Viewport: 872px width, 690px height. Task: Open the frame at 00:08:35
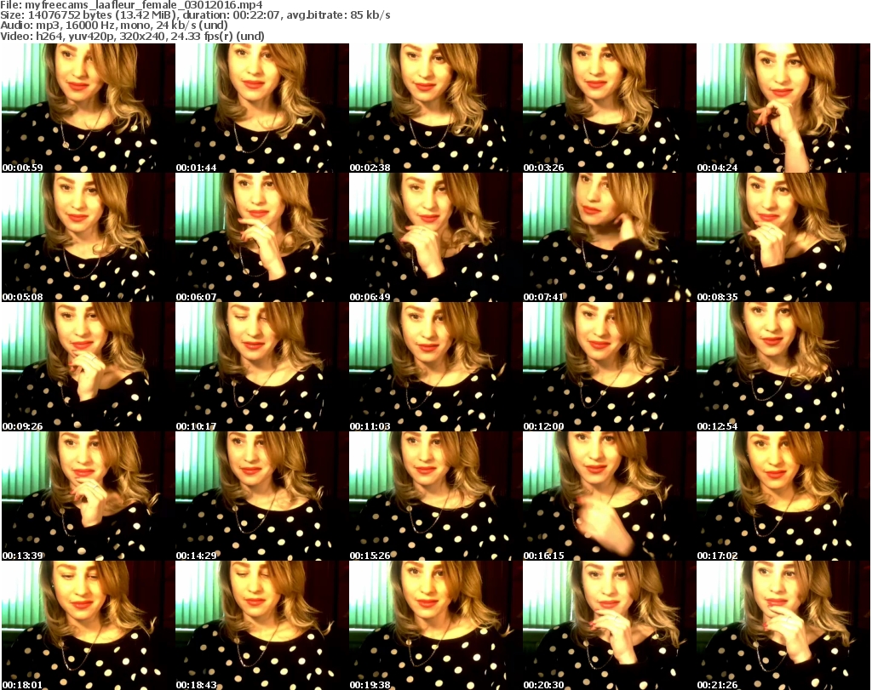coord(783,237)
